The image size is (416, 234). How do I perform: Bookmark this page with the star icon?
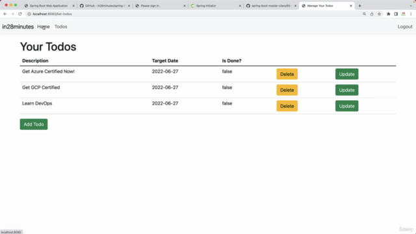point(379,14)
